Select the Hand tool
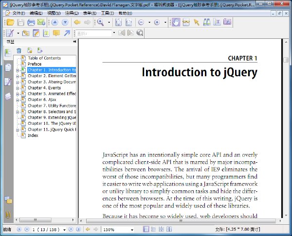 coord(176,22)
